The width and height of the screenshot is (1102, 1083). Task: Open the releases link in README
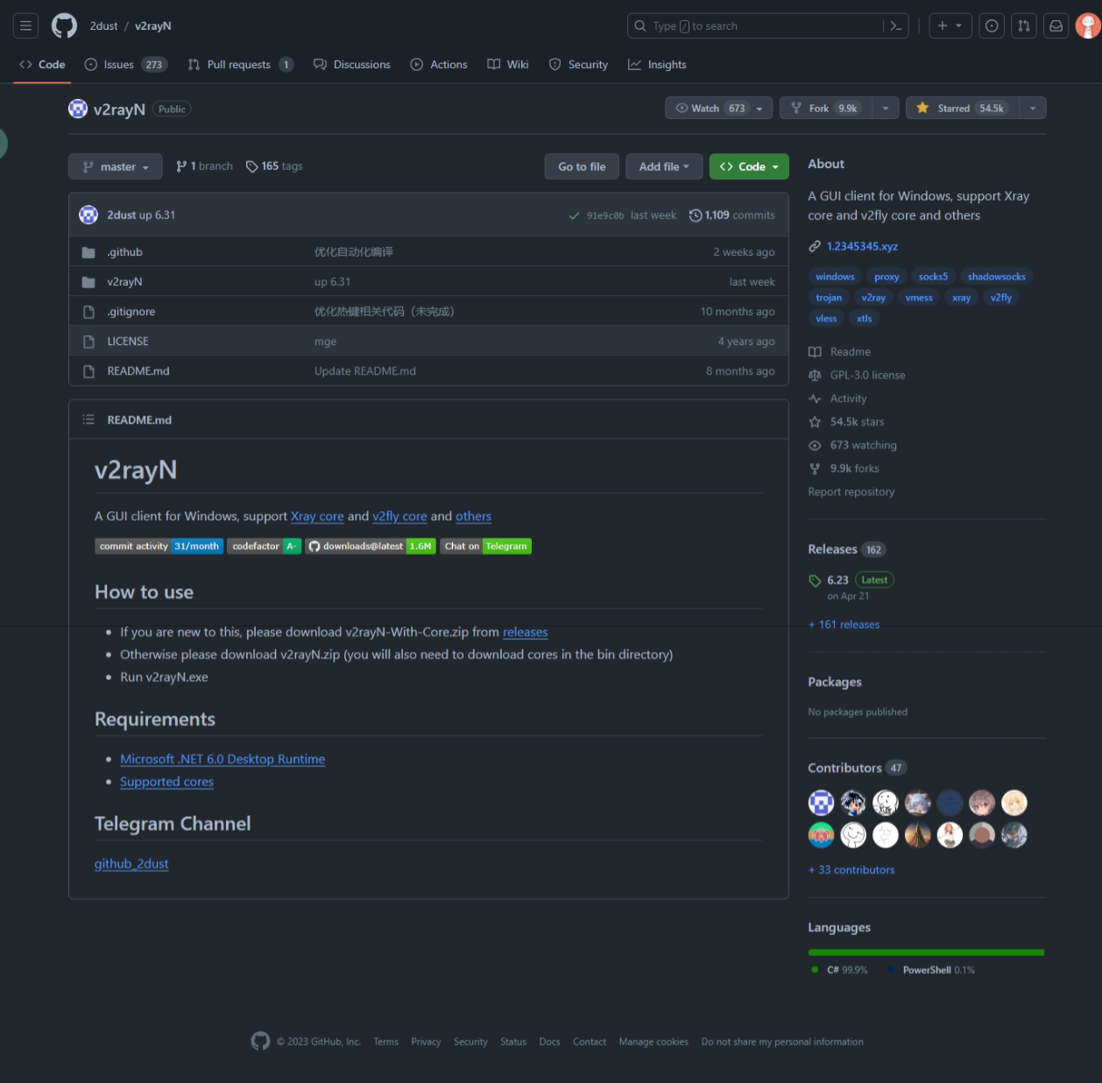click(x=526, y=632)
